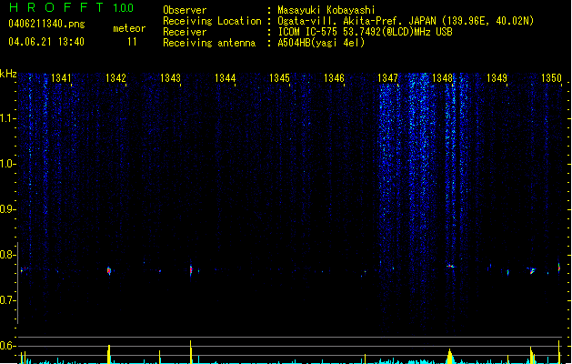Viewport: 572px width, 364px height.
Task: Click the 'meteor' label
Action: 129,28
